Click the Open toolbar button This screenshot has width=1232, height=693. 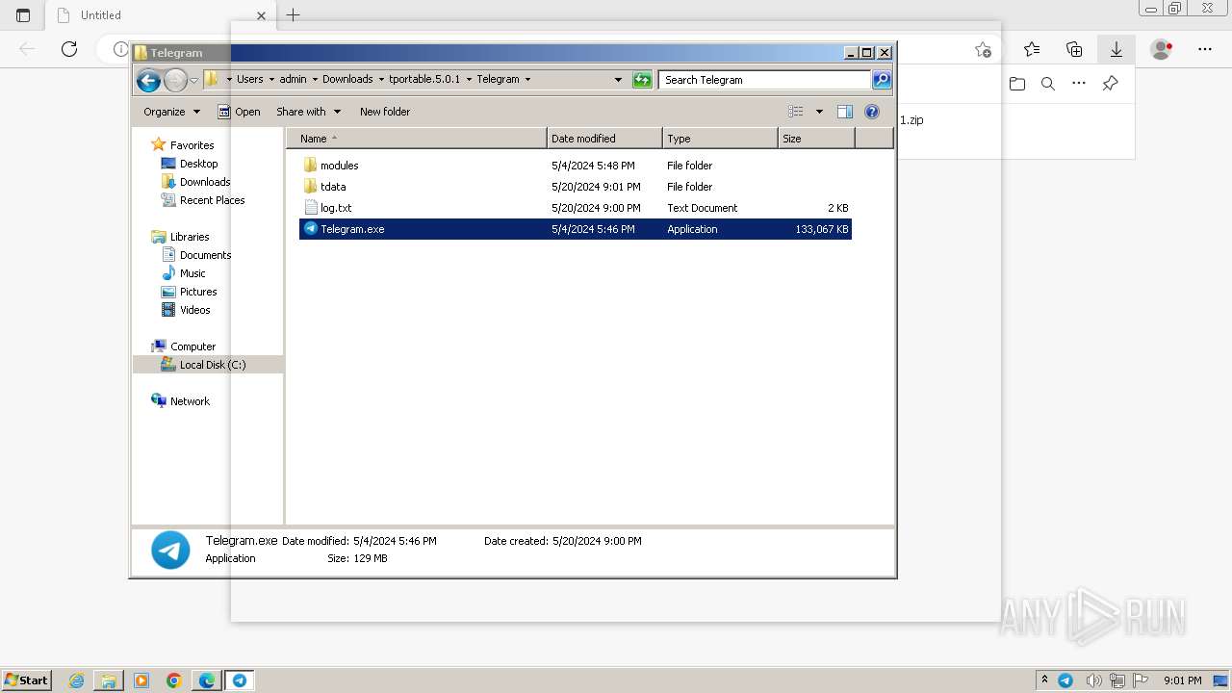239,112
